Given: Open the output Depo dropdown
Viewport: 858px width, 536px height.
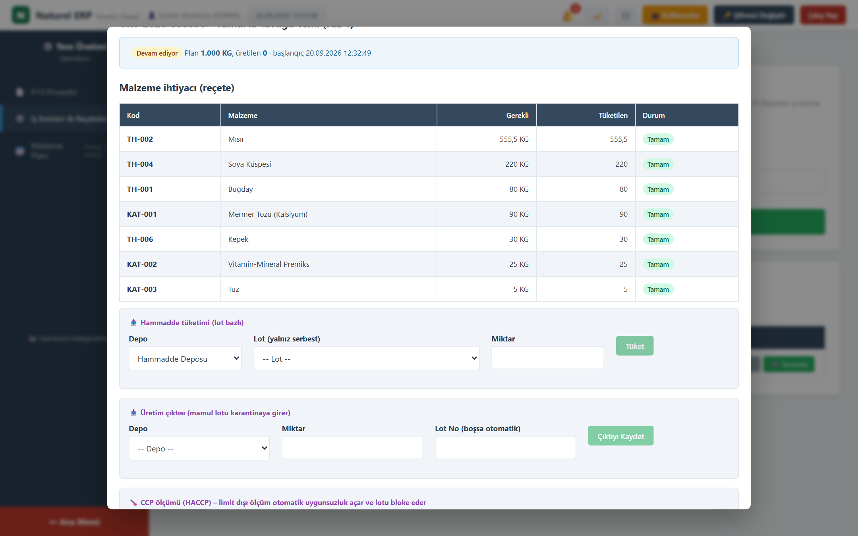Looking at the screenshot, I should [x=199, y=448].
